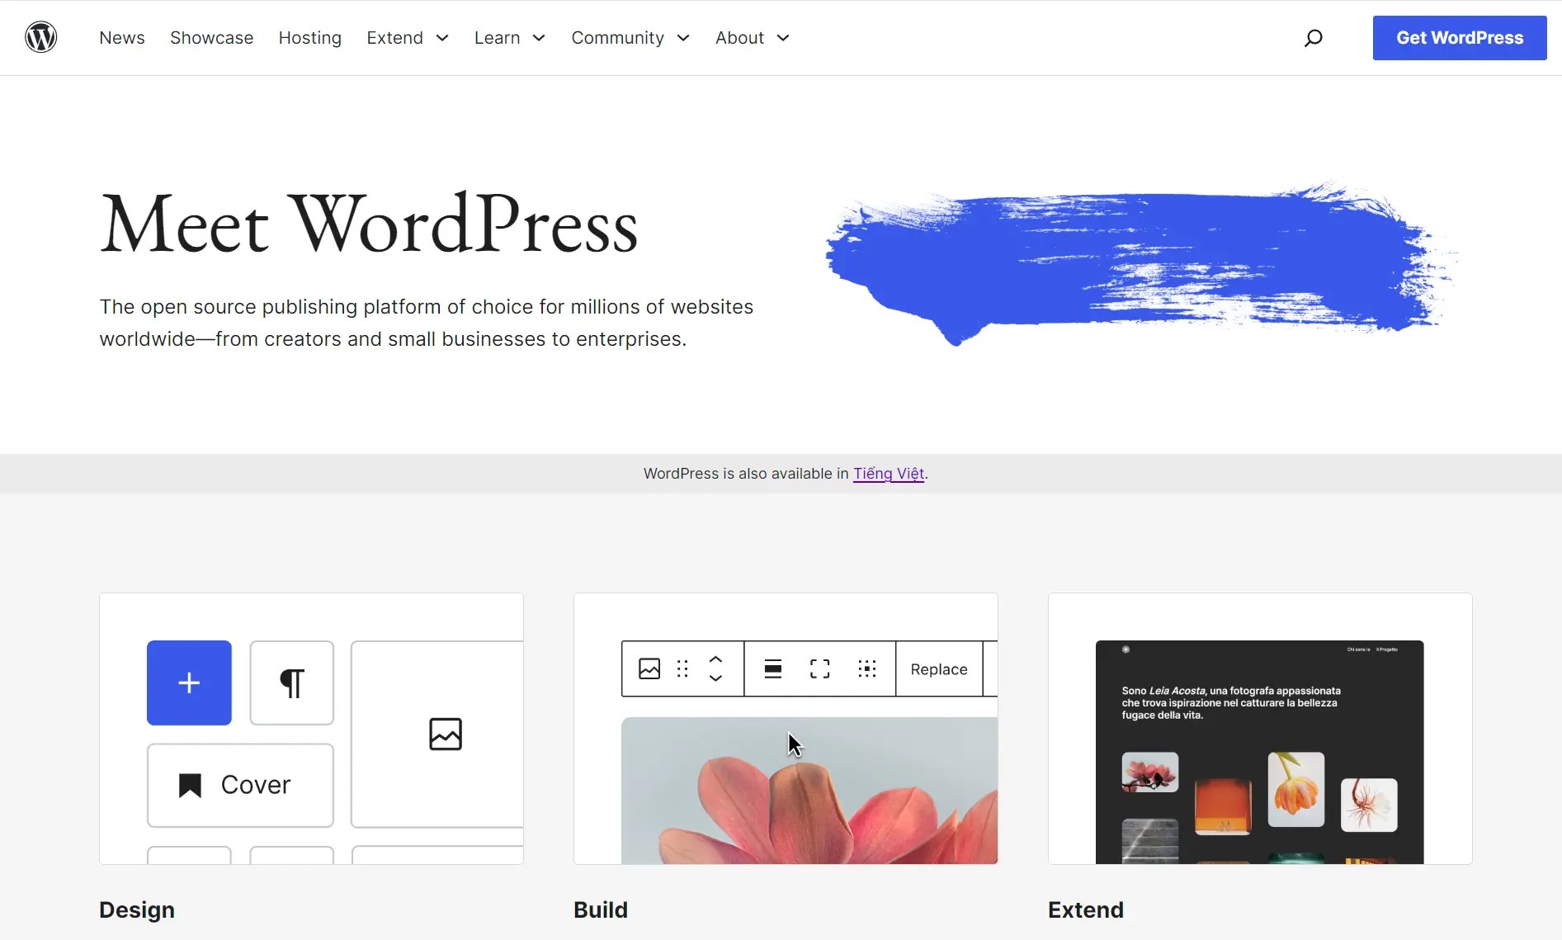The image size is (1562, 940).
Task: Expand the Learn menu chevron
Action: pyautogui.click(x=539, y=38)
